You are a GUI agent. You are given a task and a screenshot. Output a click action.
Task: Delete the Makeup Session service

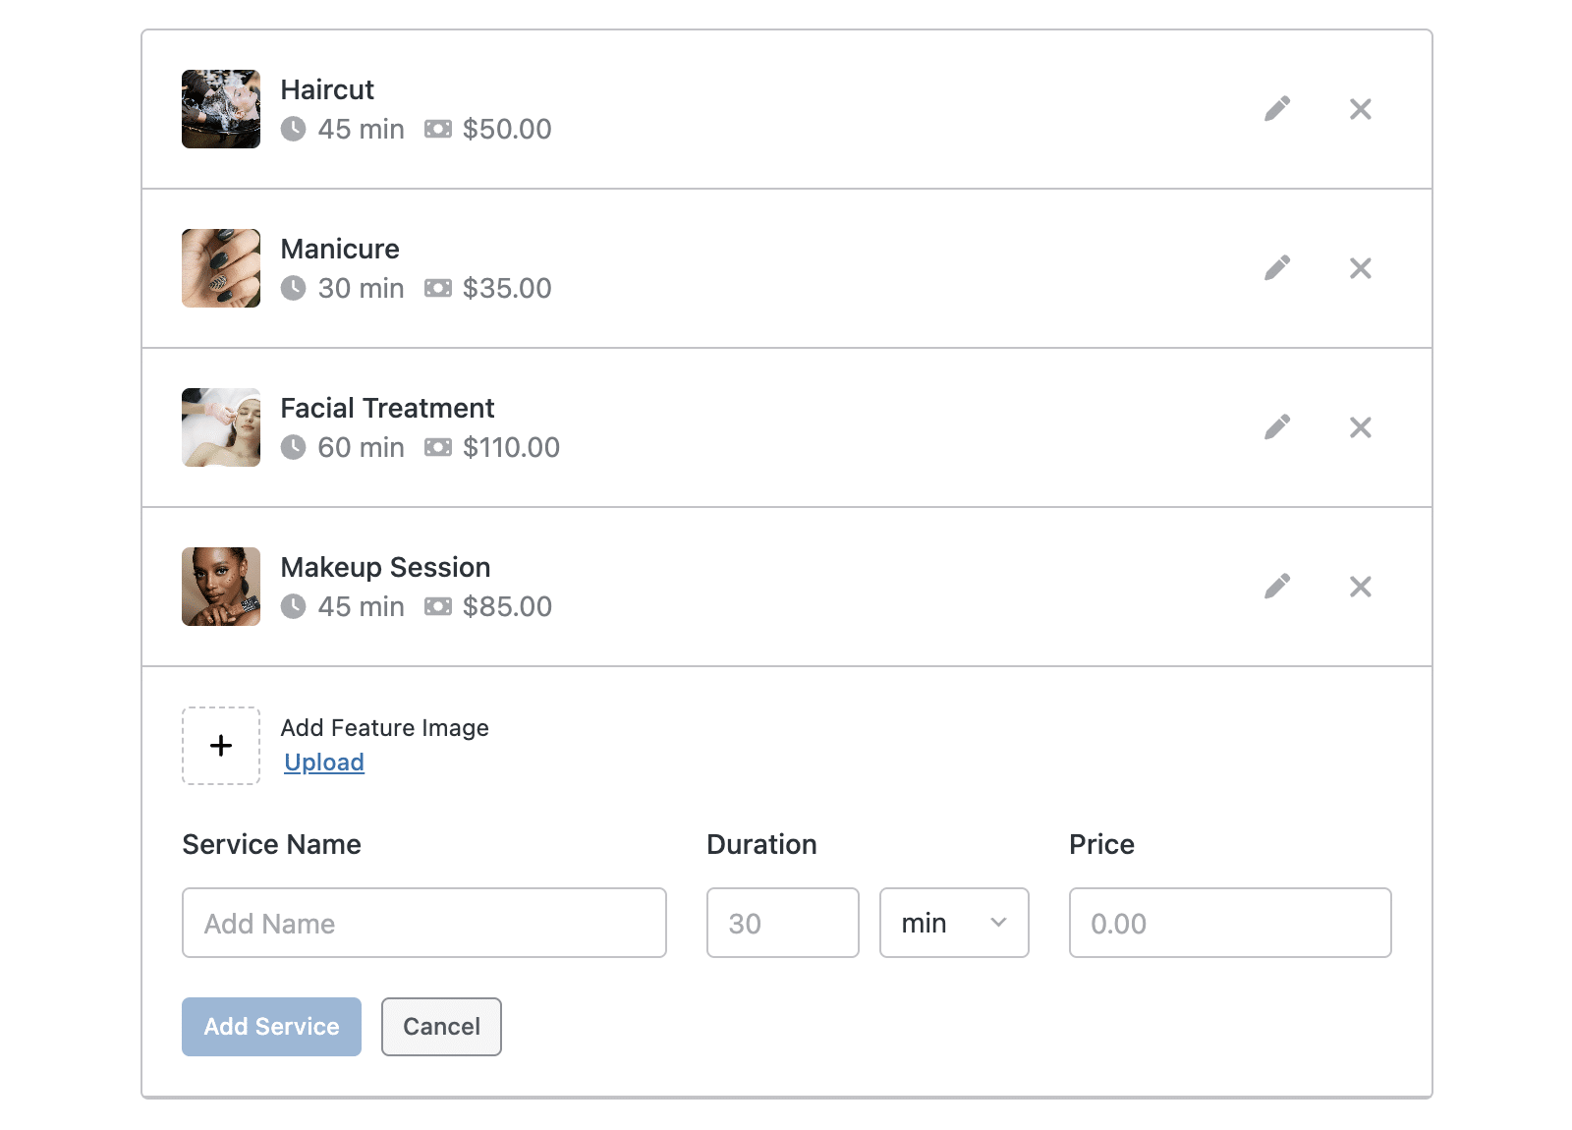[x=1361, y=587]
